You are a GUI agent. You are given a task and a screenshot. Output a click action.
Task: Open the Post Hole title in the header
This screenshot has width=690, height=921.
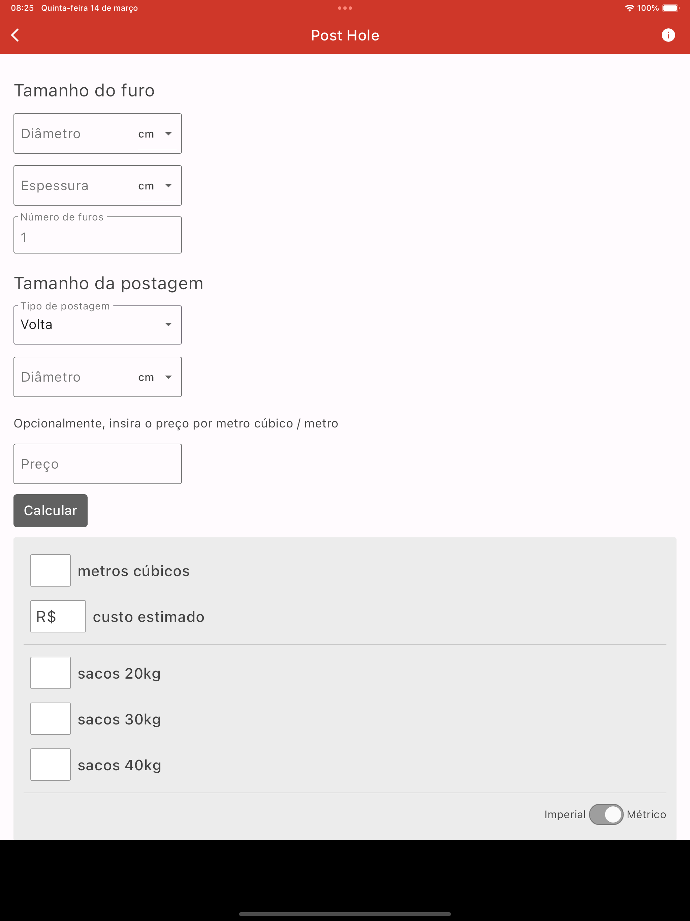click(x=345, y=35)
